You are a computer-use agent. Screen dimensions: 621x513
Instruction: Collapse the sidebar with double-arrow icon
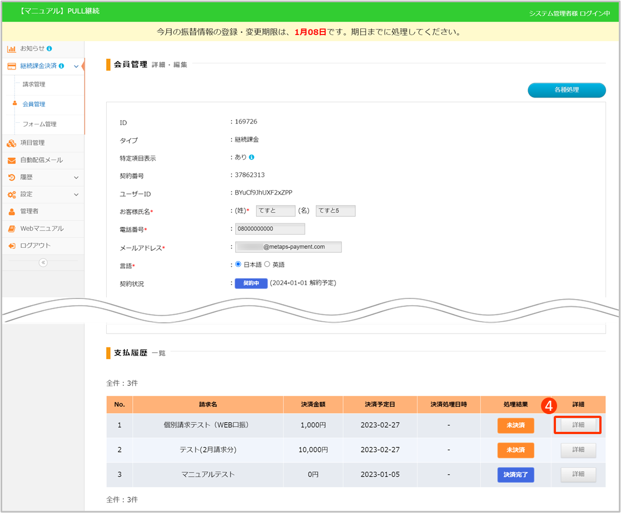click(x=43, y=263)
